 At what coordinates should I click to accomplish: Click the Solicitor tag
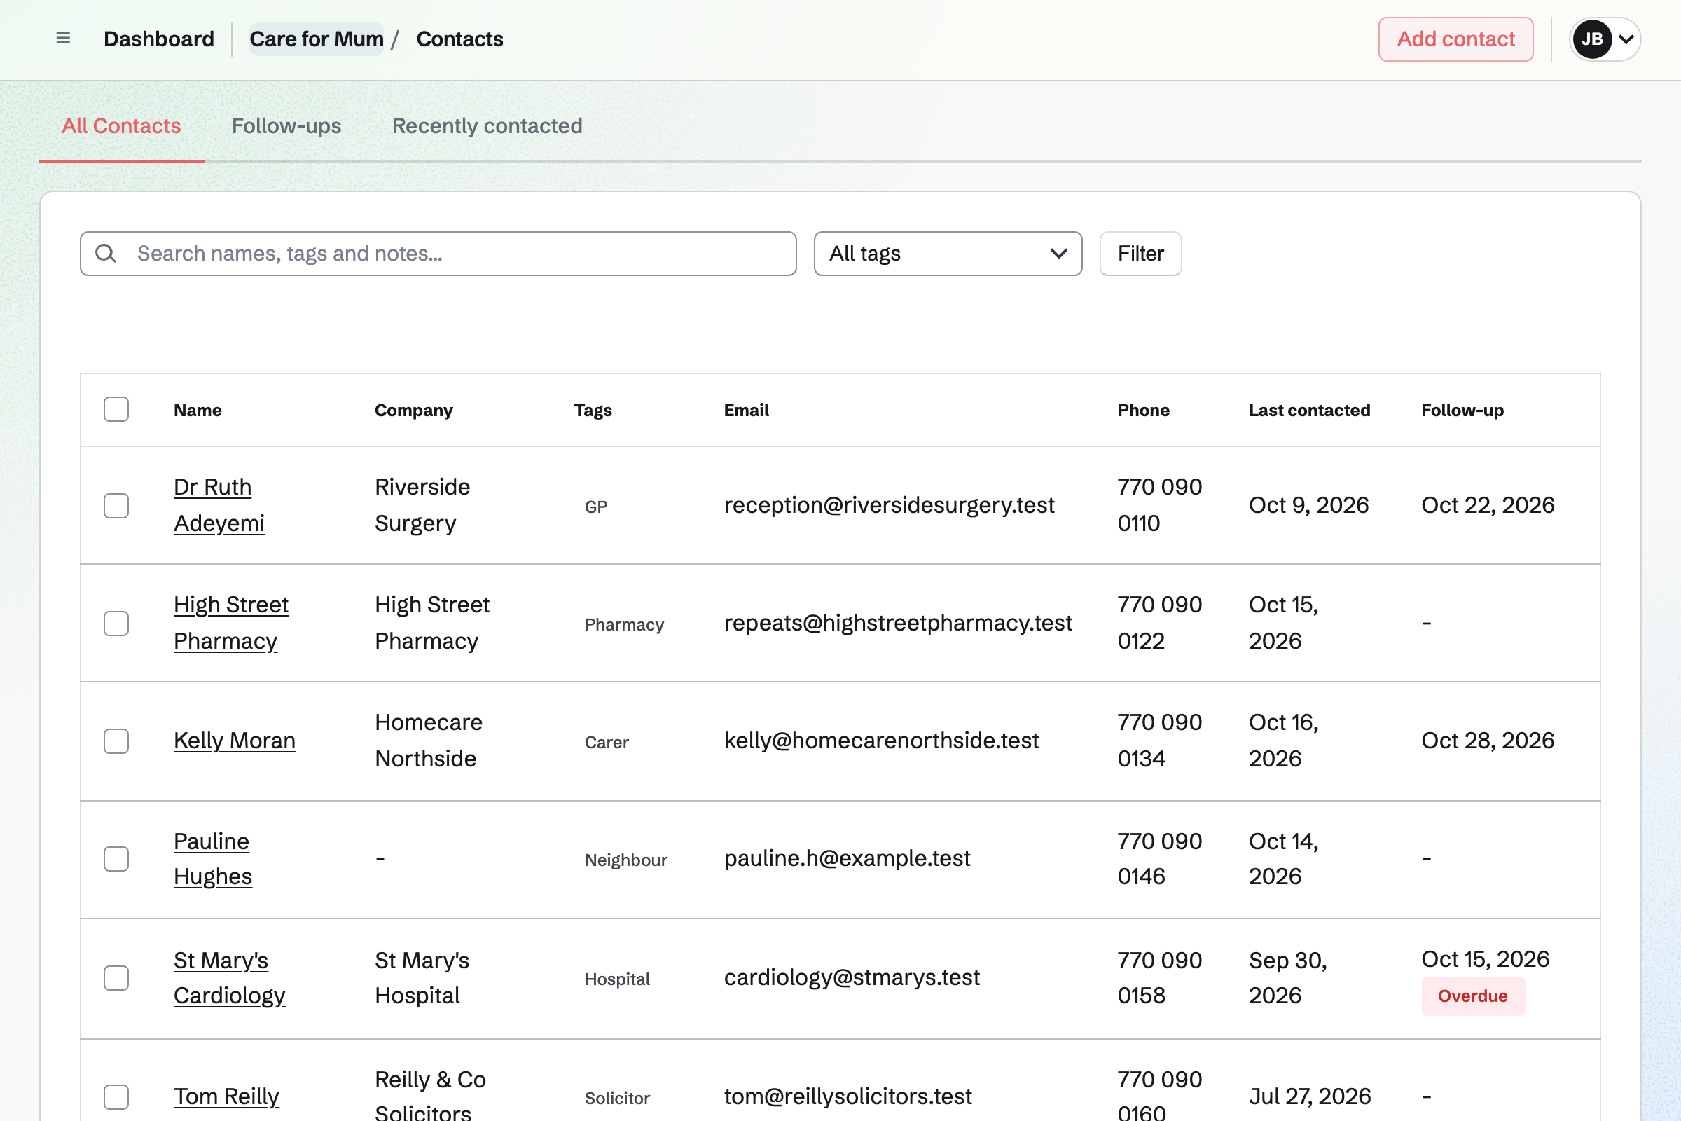point(618,1099)
